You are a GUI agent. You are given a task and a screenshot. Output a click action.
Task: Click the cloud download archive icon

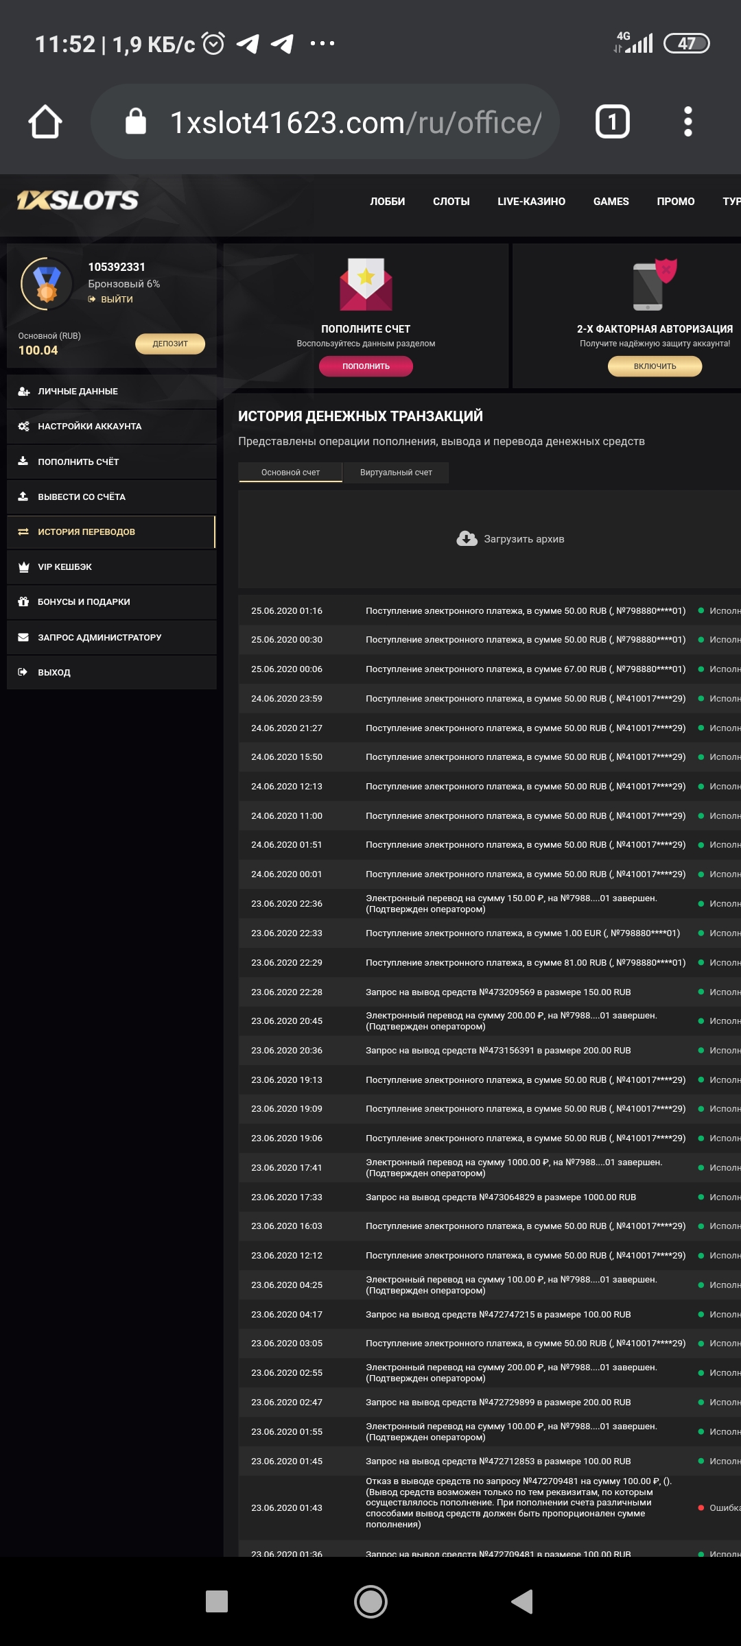(467, 539)
